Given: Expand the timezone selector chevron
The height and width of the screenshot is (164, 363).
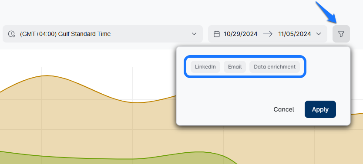Looking at the screenshot, I should coord(194,34).
